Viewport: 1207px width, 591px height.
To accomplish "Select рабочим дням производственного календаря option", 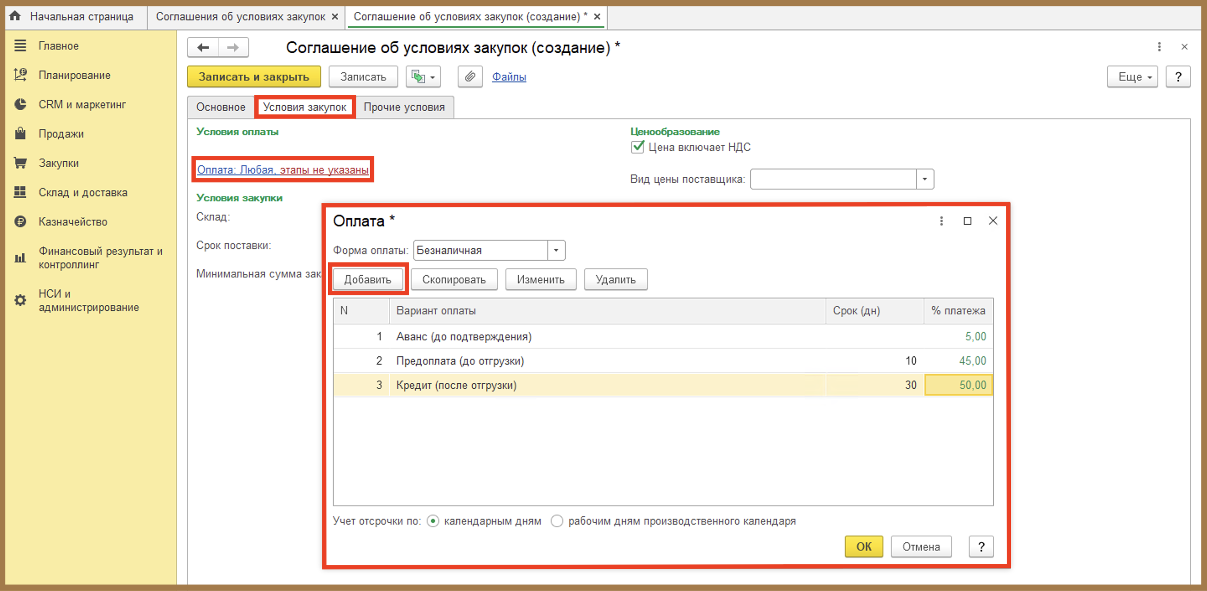I will (x=557, y=521).
